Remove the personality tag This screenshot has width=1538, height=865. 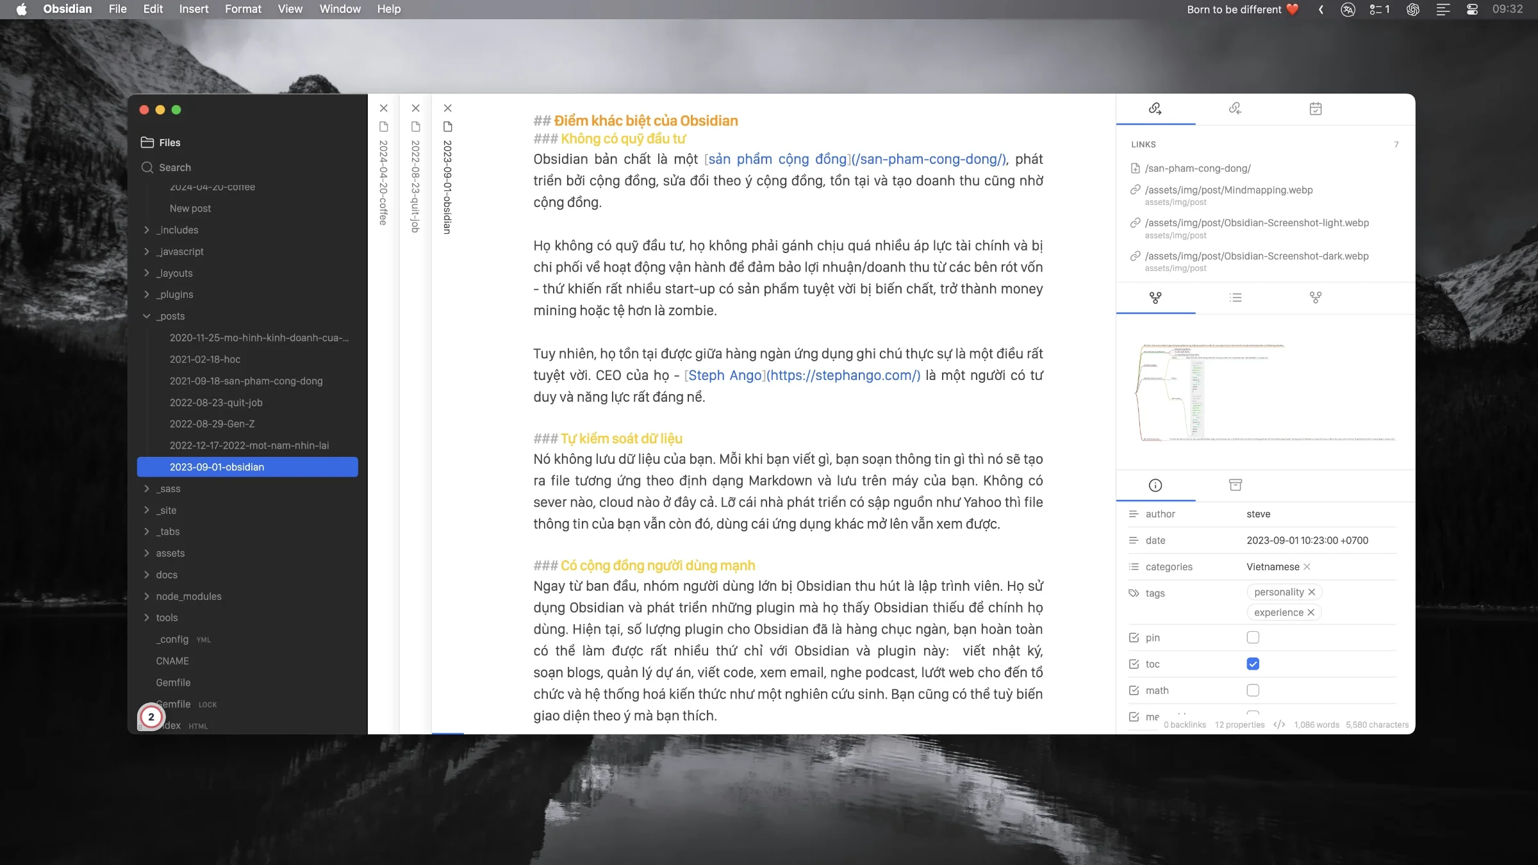1312,592
